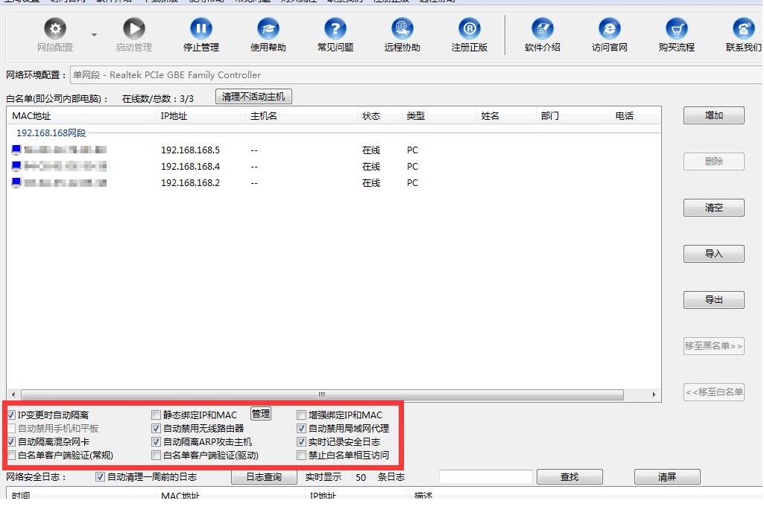Expand the dropdown arrow beside 网段配置

(x=94, y=34)
